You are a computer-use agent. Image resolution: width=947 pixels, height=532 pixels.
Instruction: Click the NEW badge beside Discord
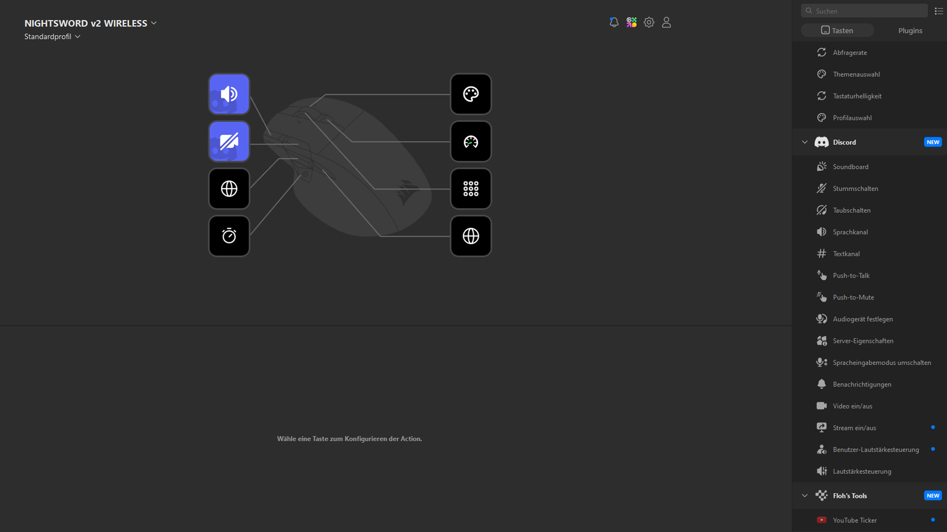pyautogui.click(x=933, y=142)
